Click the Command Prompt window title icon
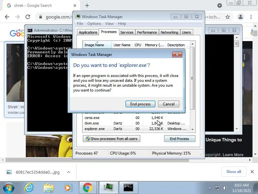This screenshot has width=258, height=194. coord(30,30)
